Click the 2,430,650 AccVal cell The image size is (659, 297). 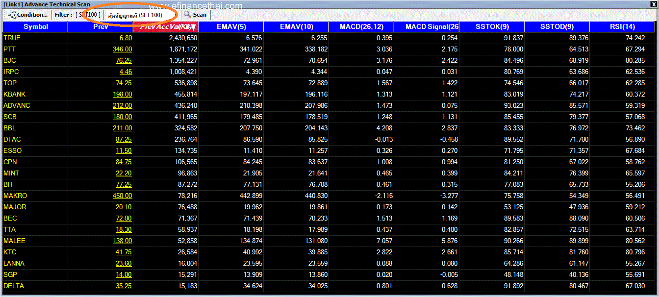pos(183,38)
